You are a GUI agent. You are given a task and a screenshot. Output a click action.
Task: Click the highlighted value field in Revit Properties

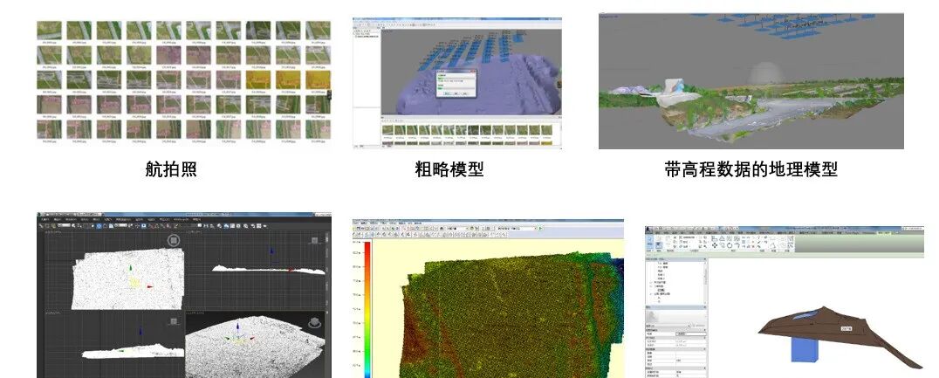pos(691,333)
